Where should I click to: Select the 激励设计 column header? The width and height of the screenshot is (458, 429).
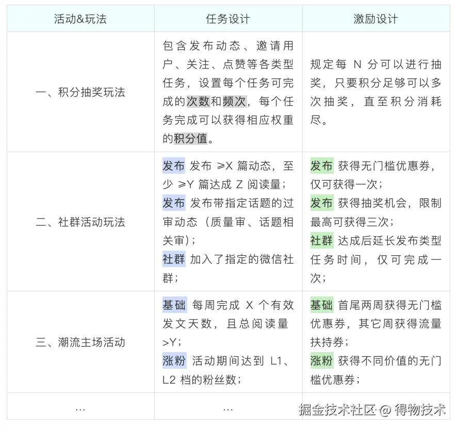coord(375,18)
